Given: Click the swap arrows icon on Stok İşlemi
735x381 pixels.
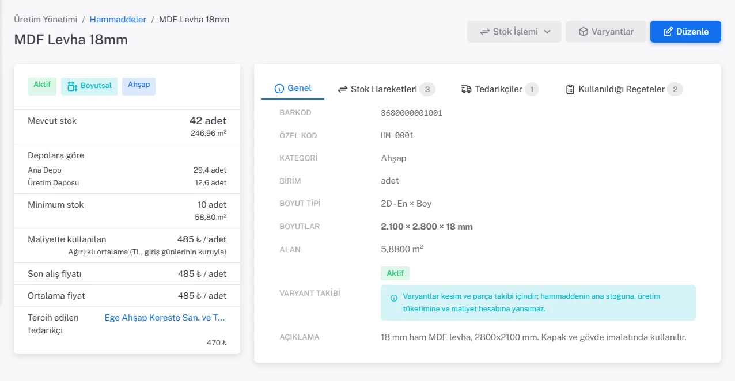Looking at the screenshot, I should tap(485, 32).
